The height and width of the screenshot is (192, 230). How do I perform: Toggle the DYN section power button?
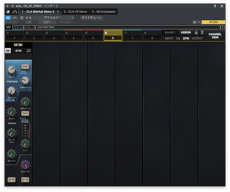8,51
